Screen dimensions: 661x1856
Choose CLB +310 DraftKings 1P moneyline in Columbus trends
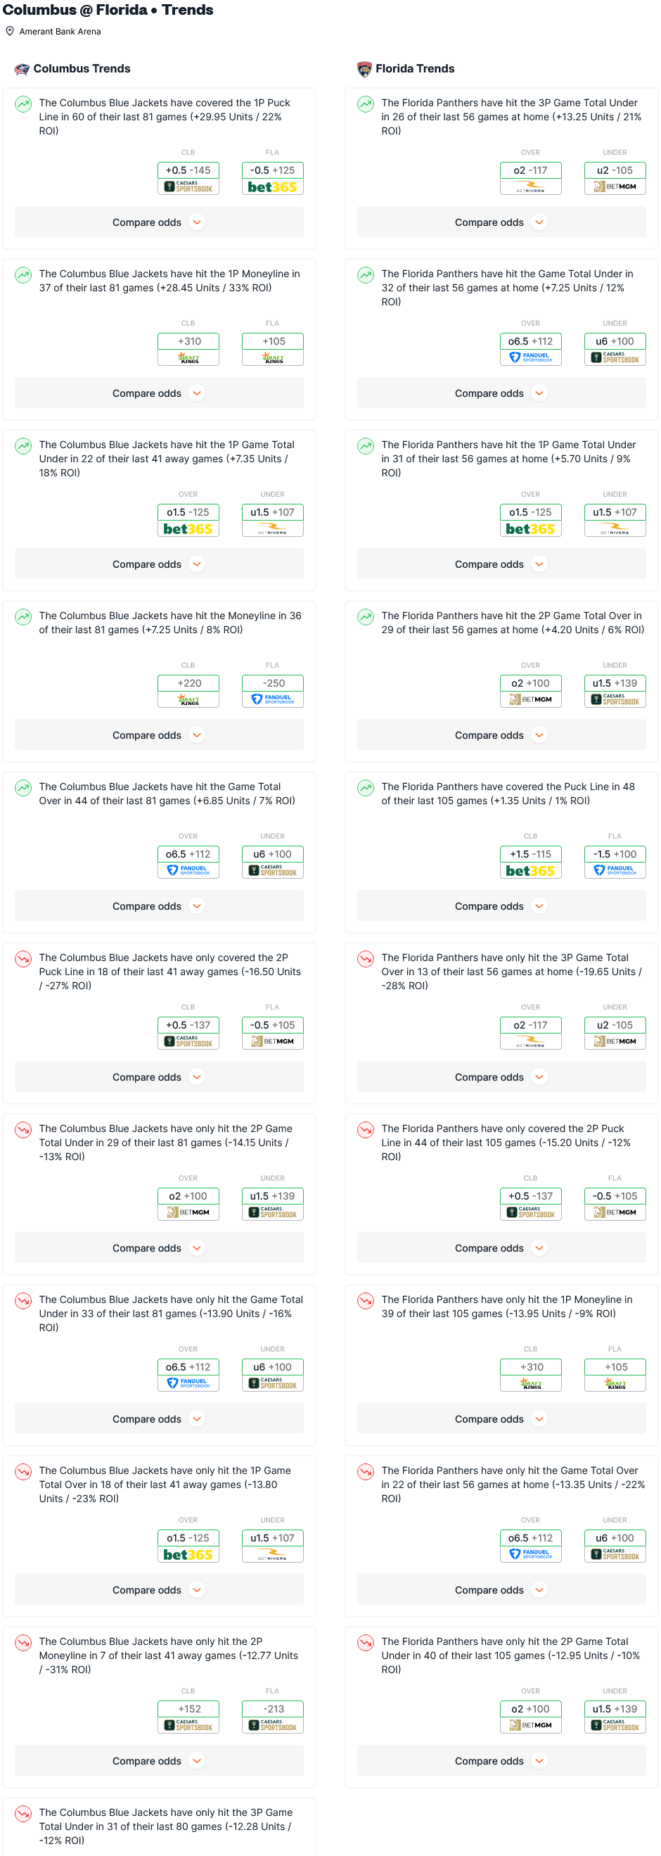tap(188, 349)
